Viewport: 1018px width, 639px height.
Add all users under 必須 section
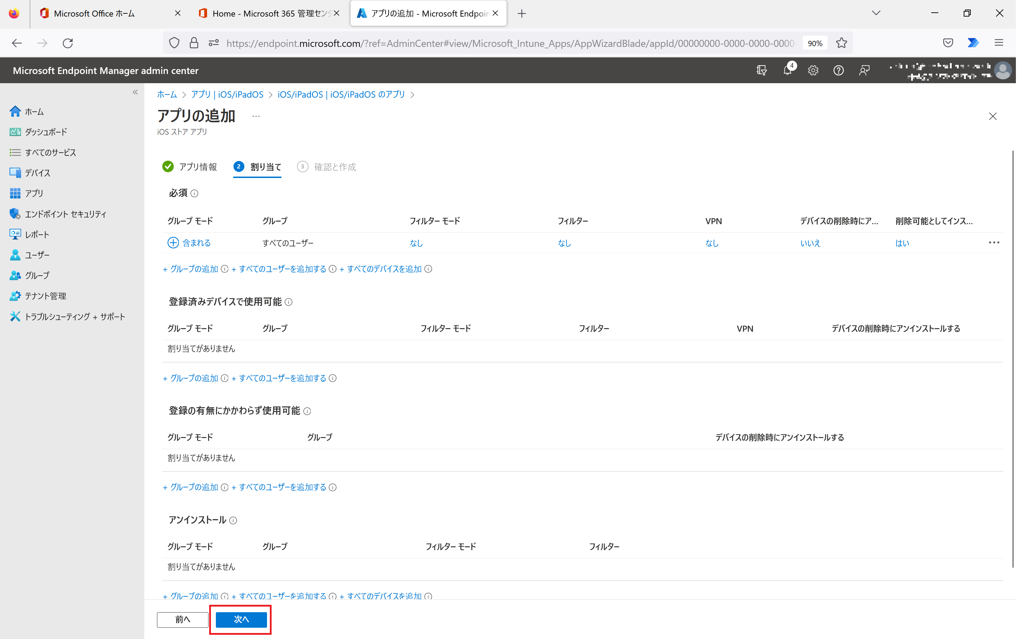pos(279,269)
